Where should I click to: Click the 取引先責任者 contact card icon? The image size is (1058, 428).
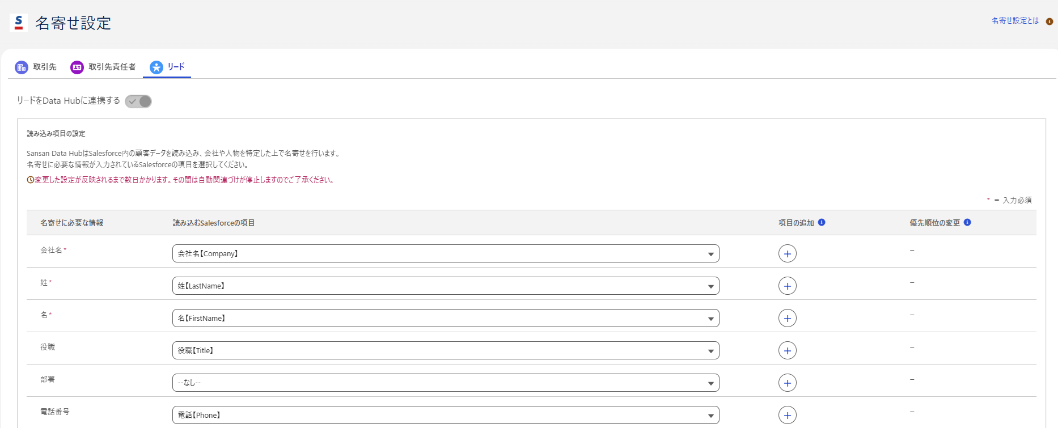pos(77,67)
